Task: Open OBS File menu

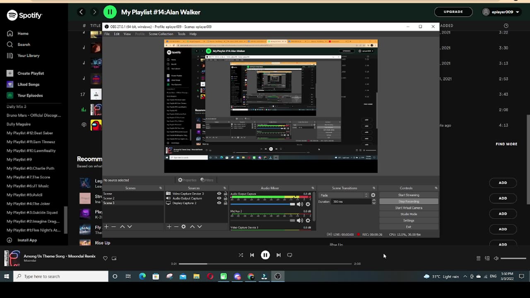Action: tap(107, 34)
